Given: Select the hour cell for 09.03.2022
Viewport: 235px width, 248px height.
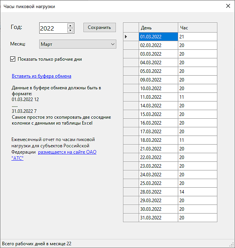Looking at the screenshot, I should pyautogui.click(x=197, y=80).
